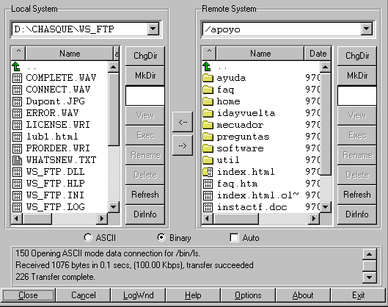The width and height of the screenshot is (388, 307).
Task: Select the preguntas folder icon
Action: pyautogui.click(x=208, y=137)
